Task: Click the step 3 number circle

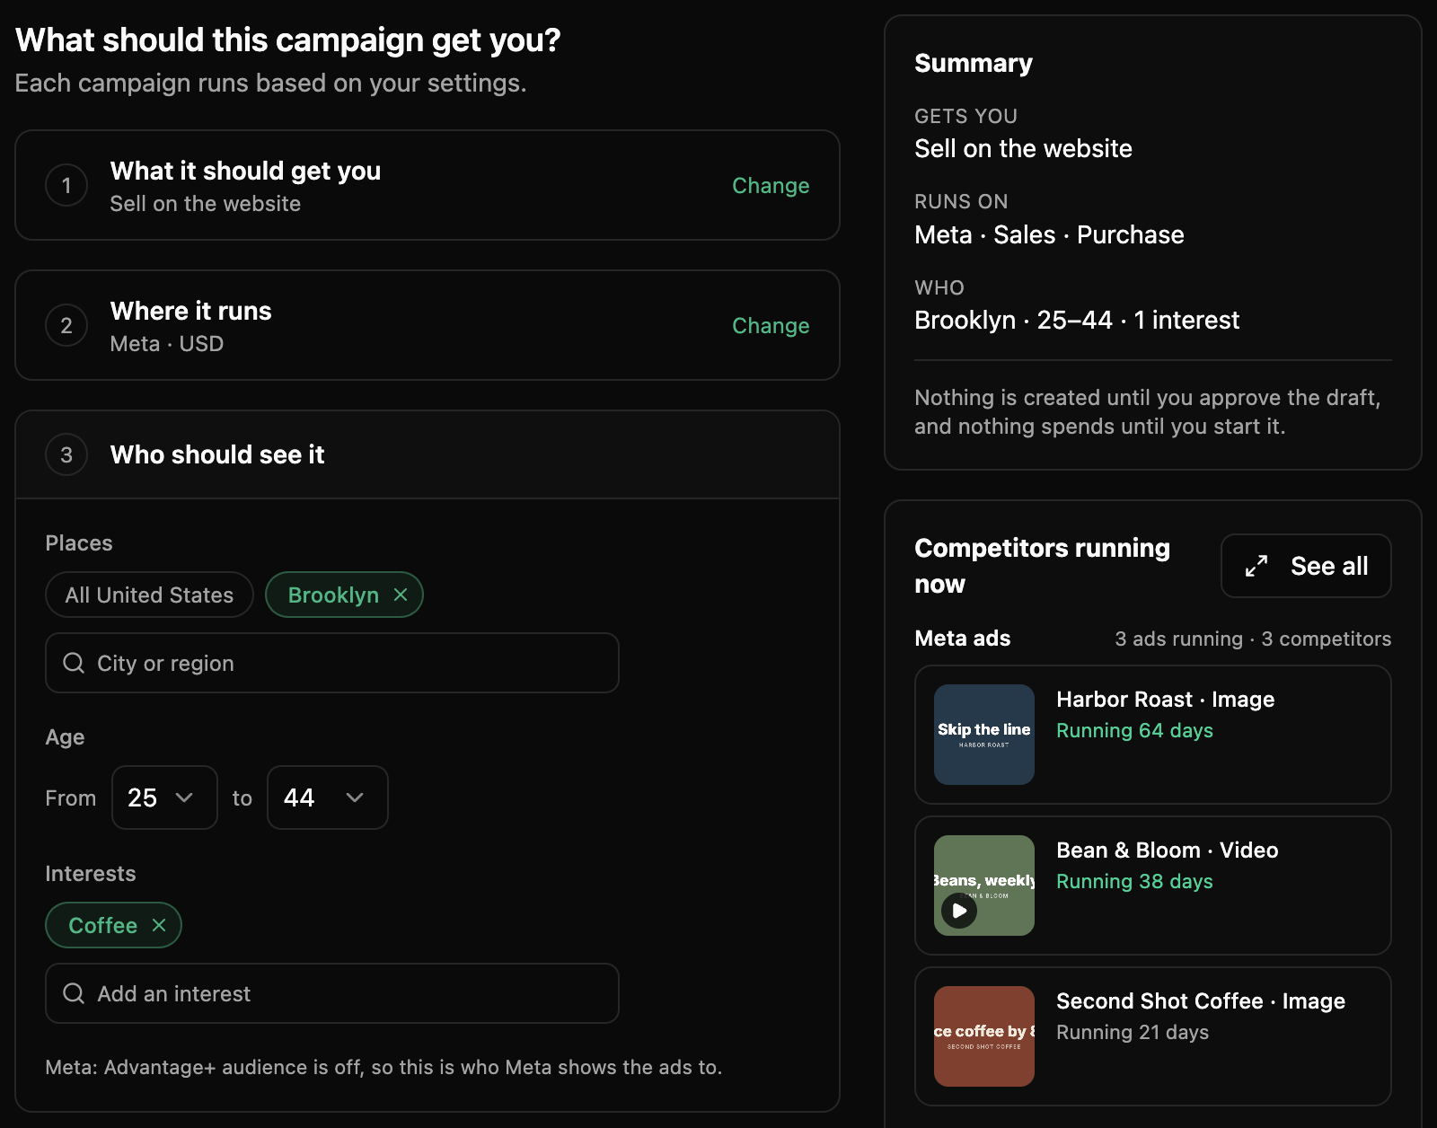Action: click(x=66, y=454)
